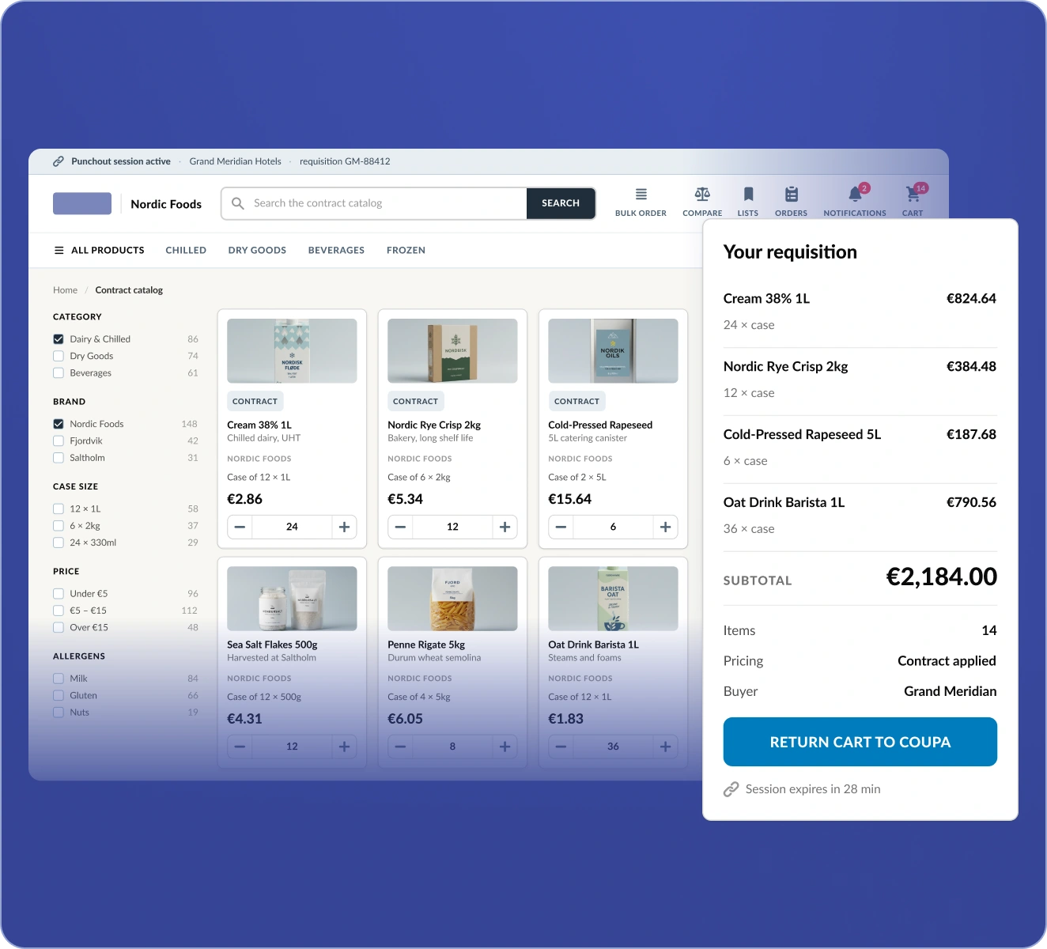Screen dimensions: 1047x949
Task: Open the Oat Drink Barista product image
Action: (x=613, y=599)
